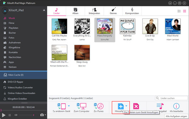Select the Live It Up cover
Image resolution: width=189 pixels, height=119 pixels.
tap(150, 26)
